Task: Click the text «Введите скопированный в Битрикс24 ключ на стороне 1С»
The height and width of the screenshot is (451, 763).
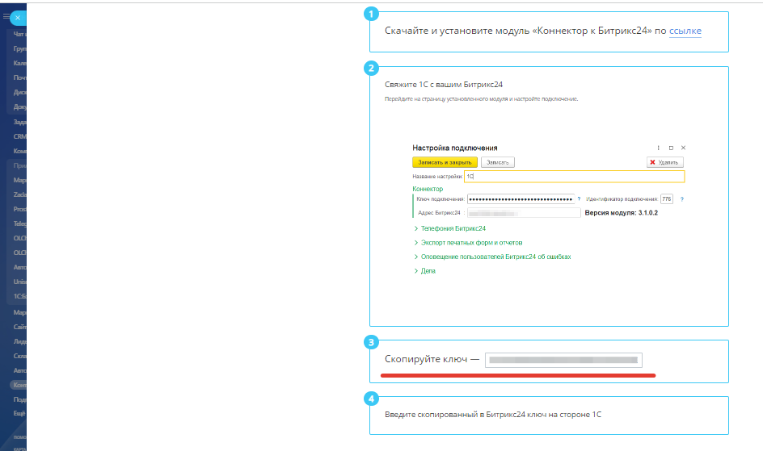Action: [x=493, y=415]
